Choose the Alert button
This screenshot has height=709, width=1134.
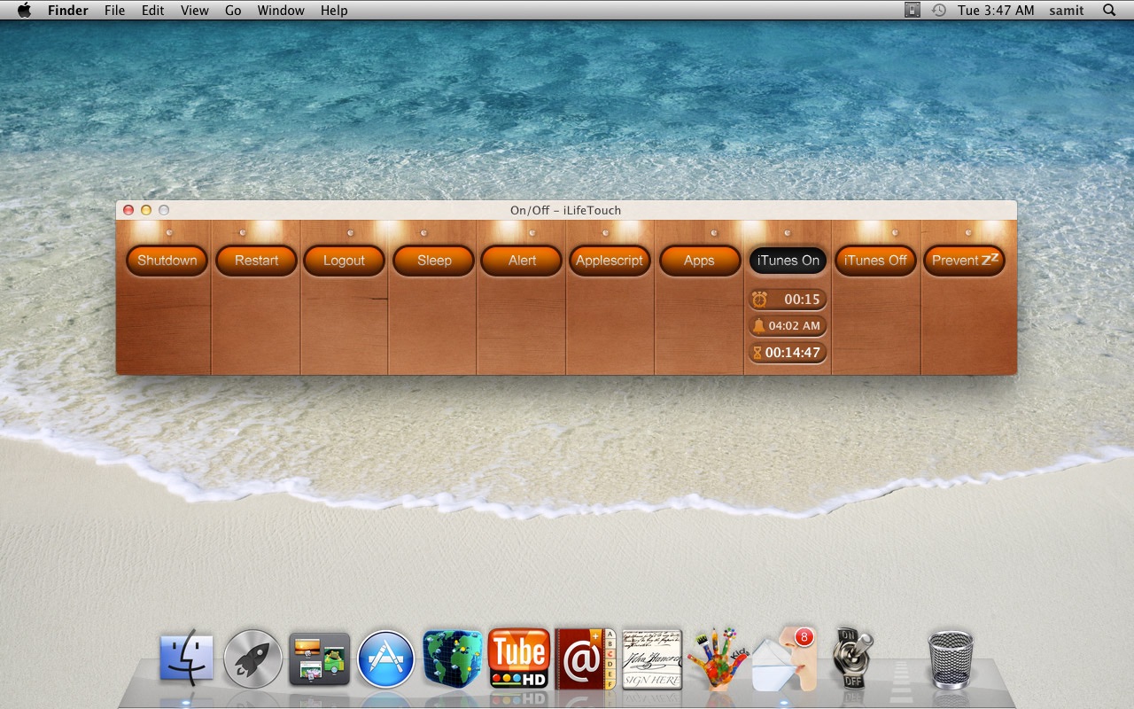click(522, 261)
